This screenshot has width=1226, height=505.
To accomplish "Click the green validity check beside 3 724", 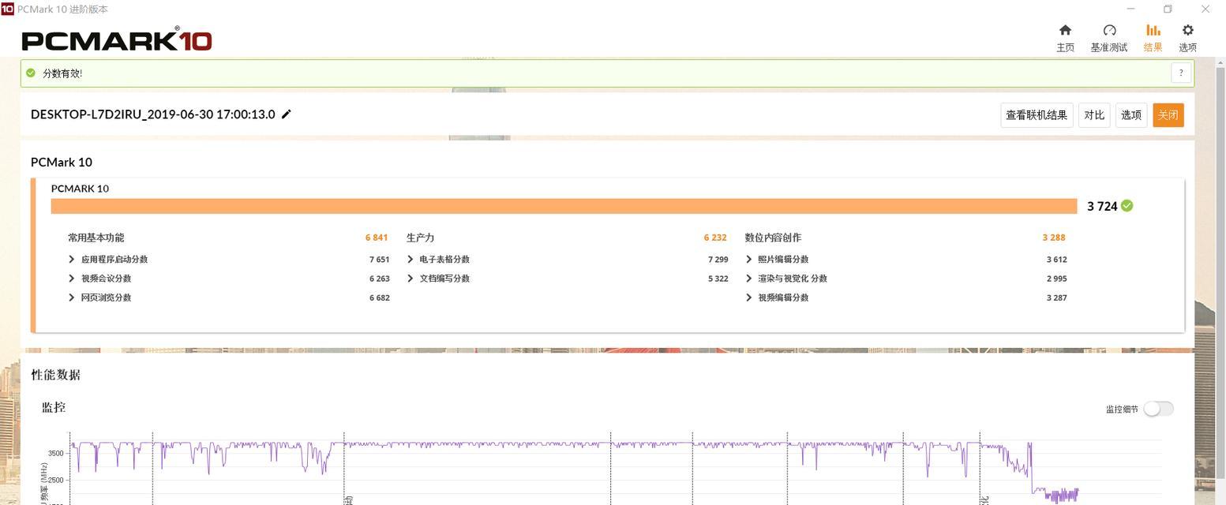I will pos(1127,206).
